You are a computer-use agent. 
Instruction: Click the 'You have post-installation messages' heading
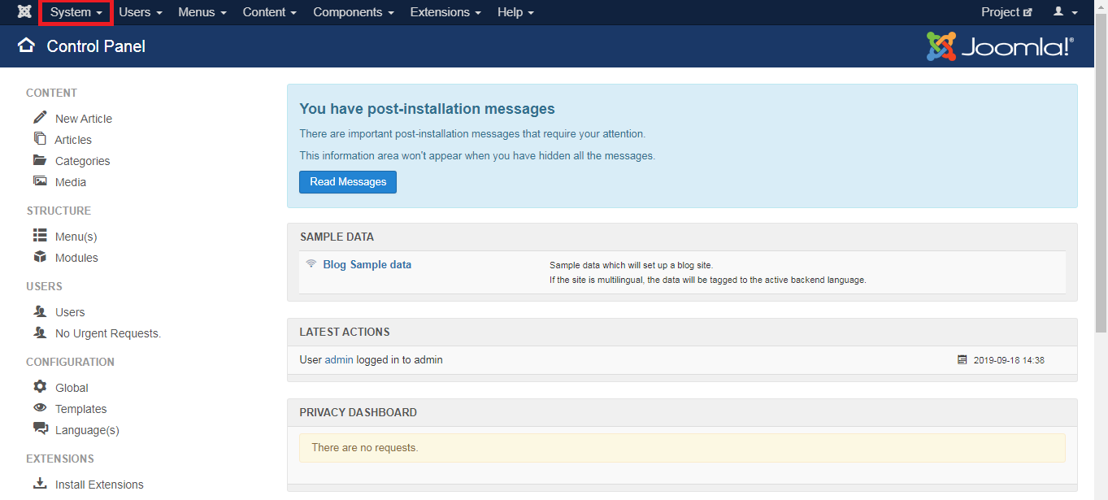pos(427,109)
